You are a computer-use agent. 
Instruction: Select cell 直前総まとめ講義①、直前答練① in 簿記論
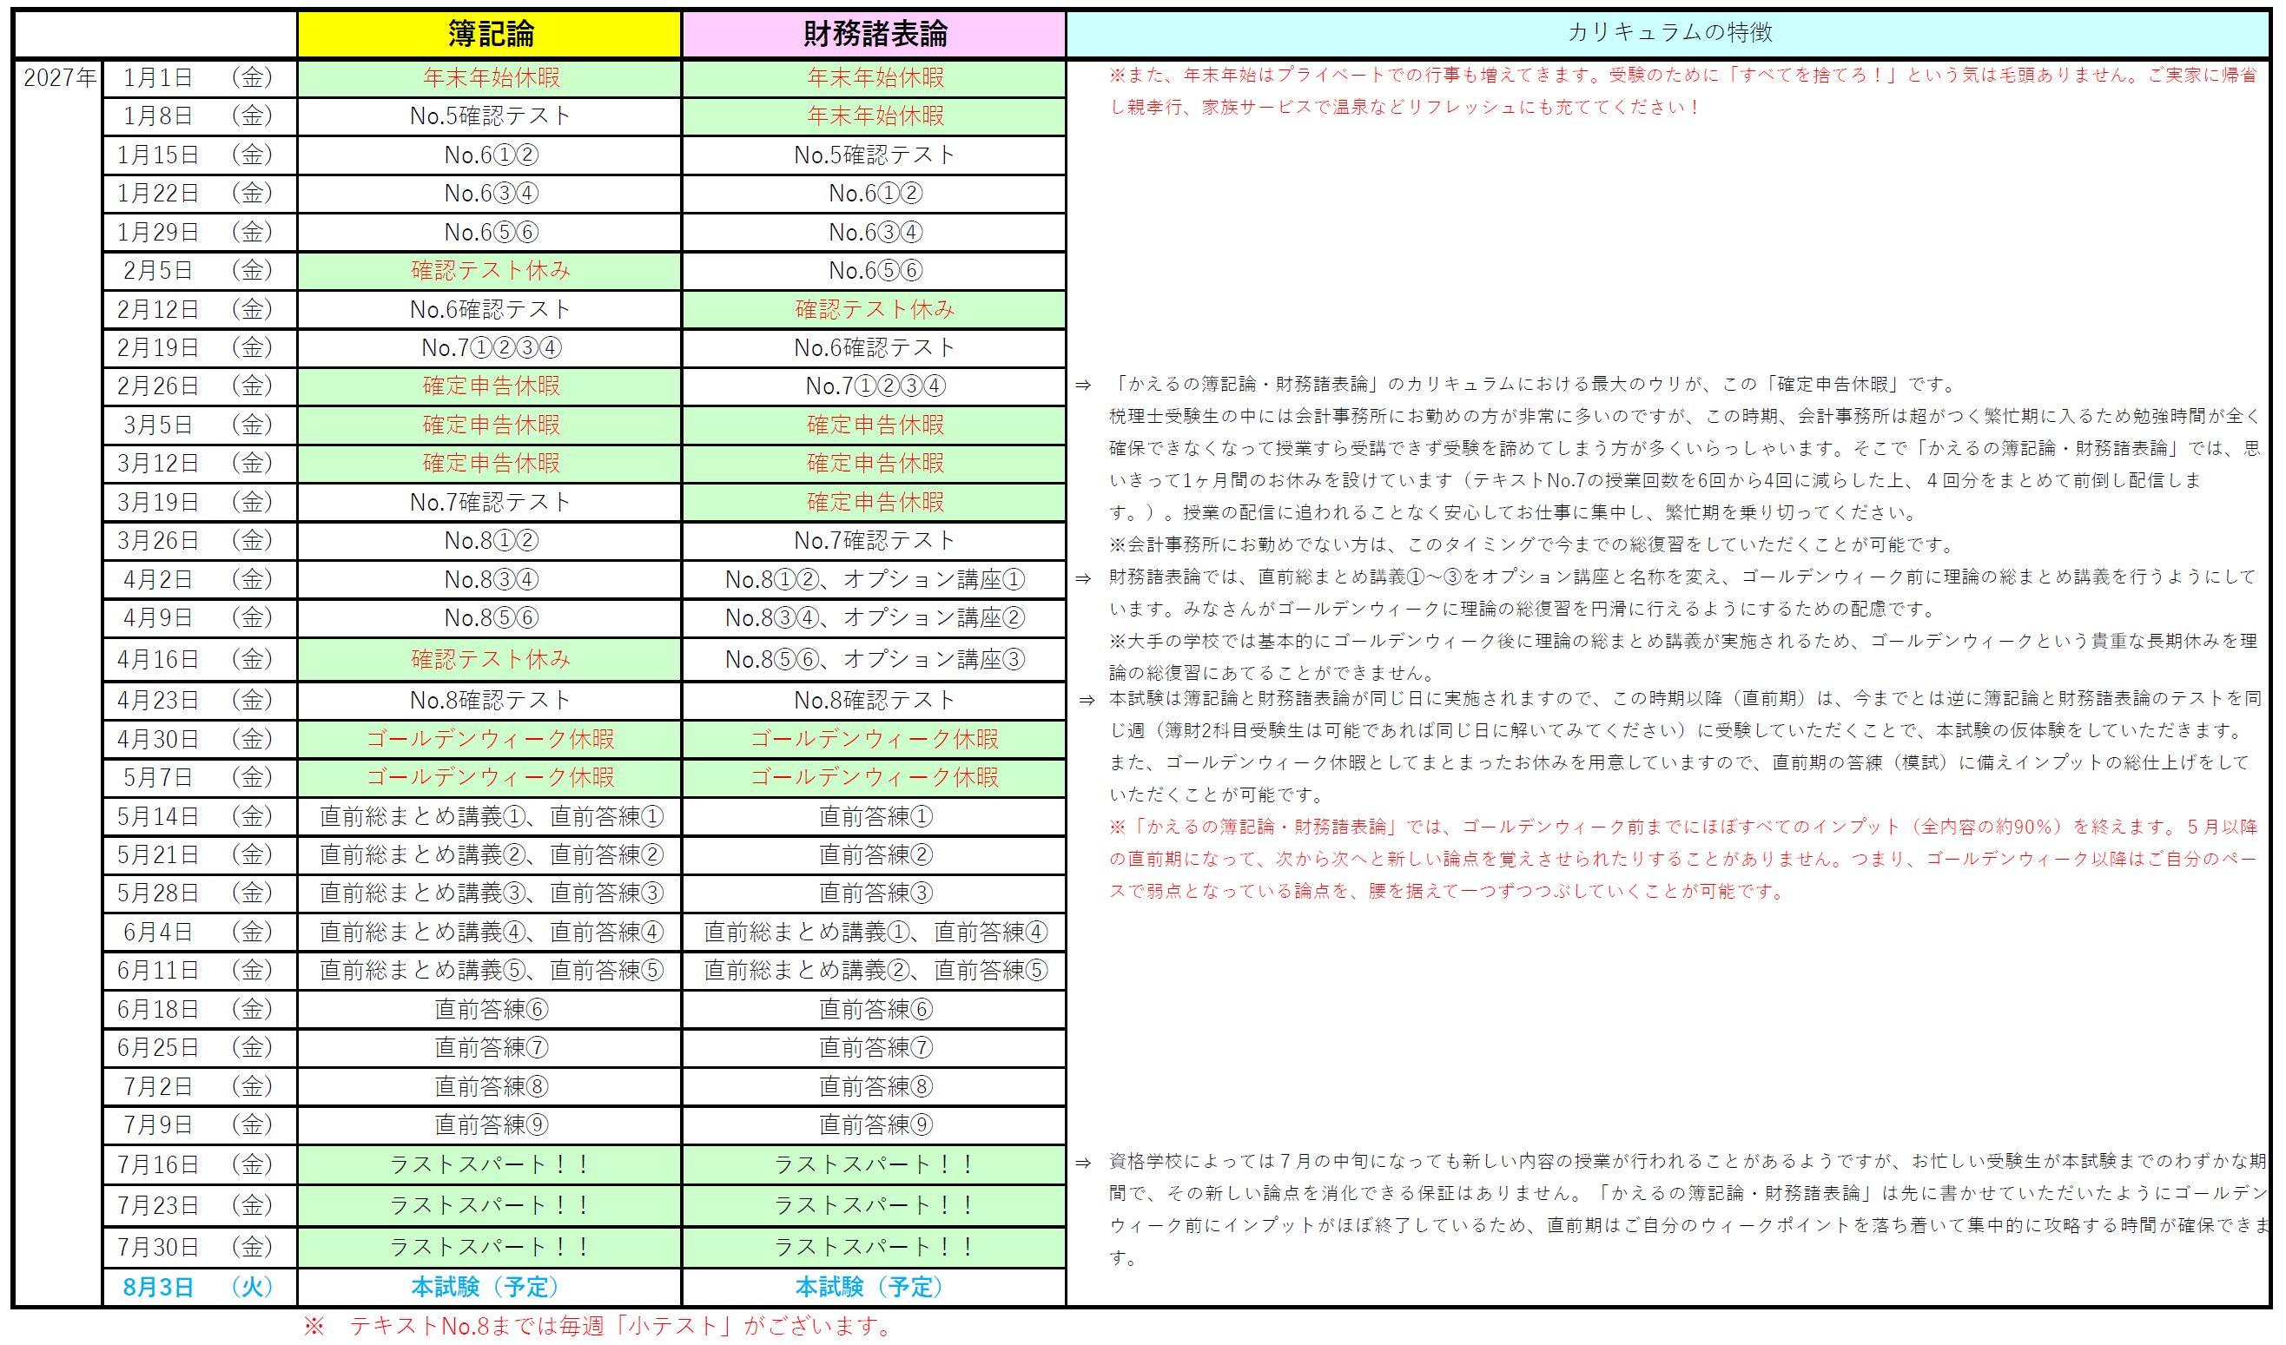coord(490,817)
